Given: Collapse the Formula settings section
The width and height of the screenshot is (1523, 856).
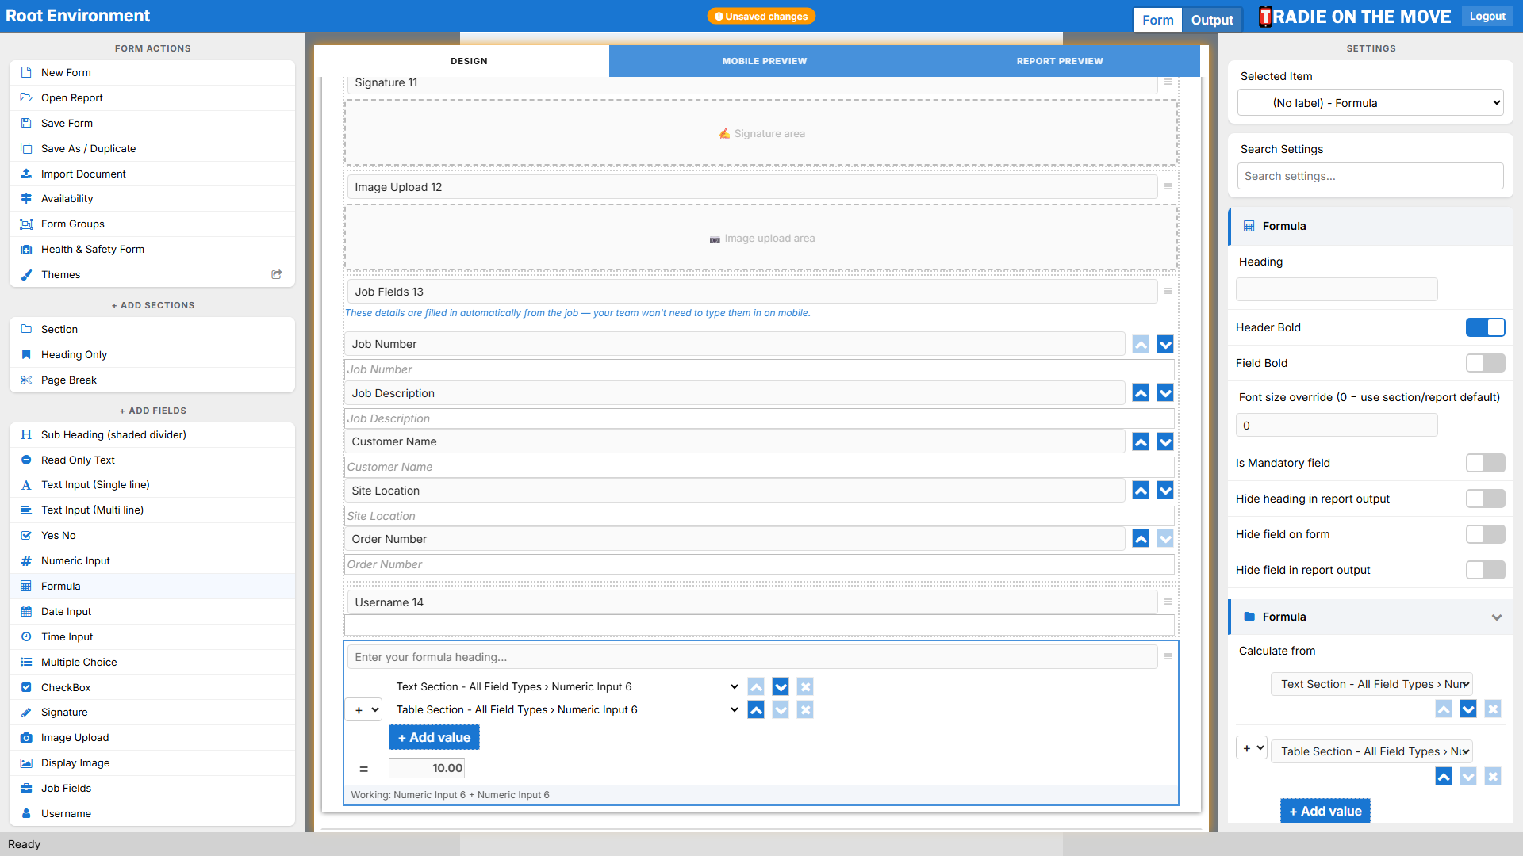Looking at the screenshot, I should click(1496, 617).
